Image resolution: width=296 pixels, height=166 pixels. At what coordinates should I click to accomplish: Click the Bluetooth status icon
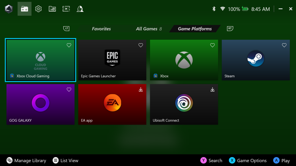214,9
